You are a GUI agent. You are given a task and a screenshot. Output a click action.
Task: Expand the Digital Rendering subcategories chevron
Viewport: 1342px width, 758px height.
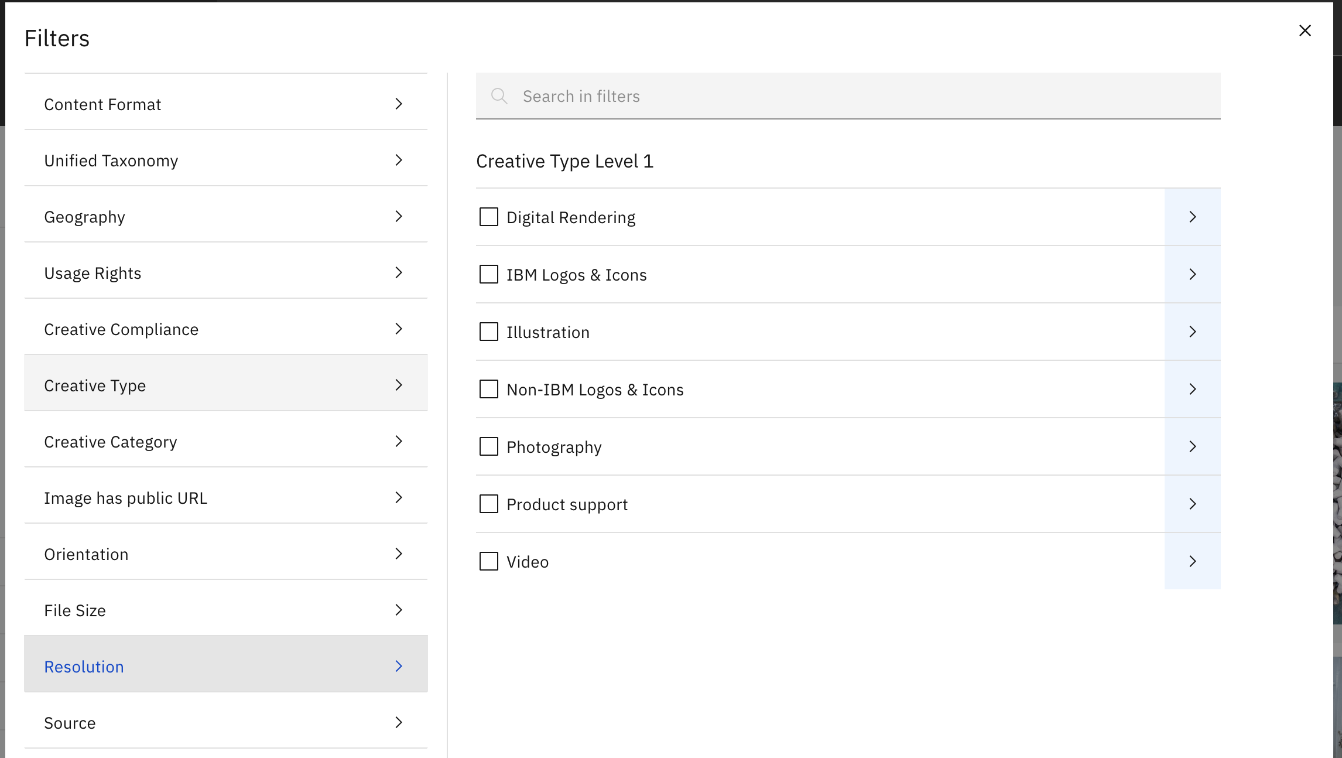[x=1193, y=217]
